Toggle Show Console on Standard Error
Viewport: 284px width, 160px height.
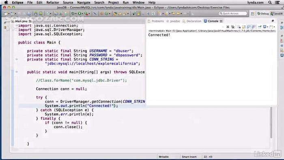click(x=254, y=27)
